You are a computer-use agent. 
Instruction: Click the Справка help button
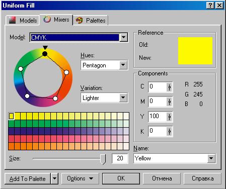(x=202, y=178)
